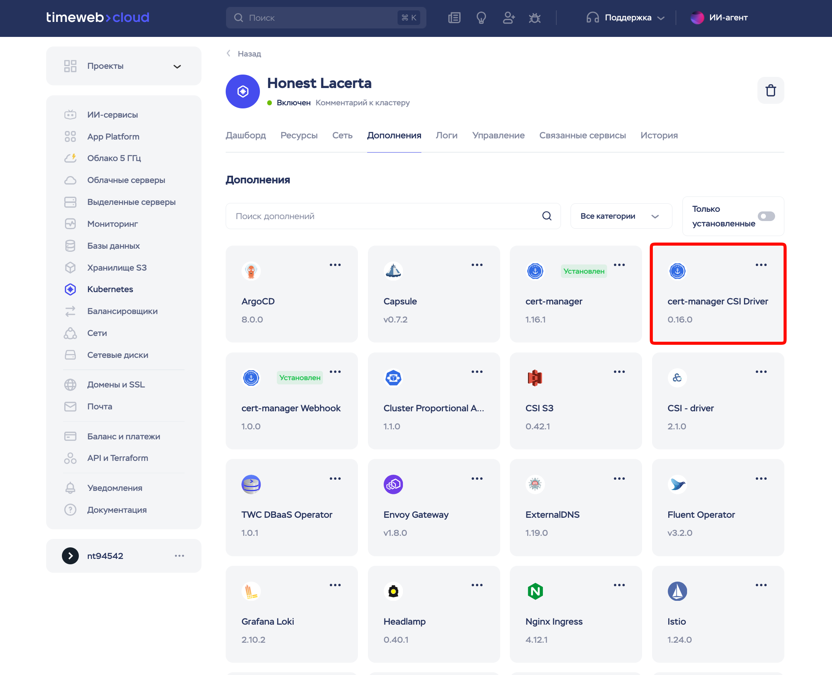Image resolution: width=832 pixels, height=675 pixels.
Task: Click the Поиск дополнений input field
Action: tap(393, 216)
